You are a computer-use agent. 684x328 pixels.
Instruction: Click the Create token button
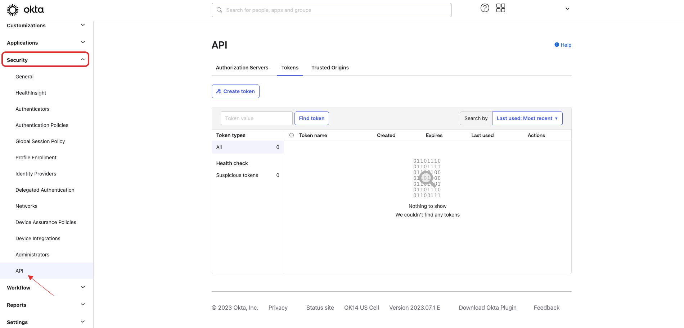coord(235,91)
